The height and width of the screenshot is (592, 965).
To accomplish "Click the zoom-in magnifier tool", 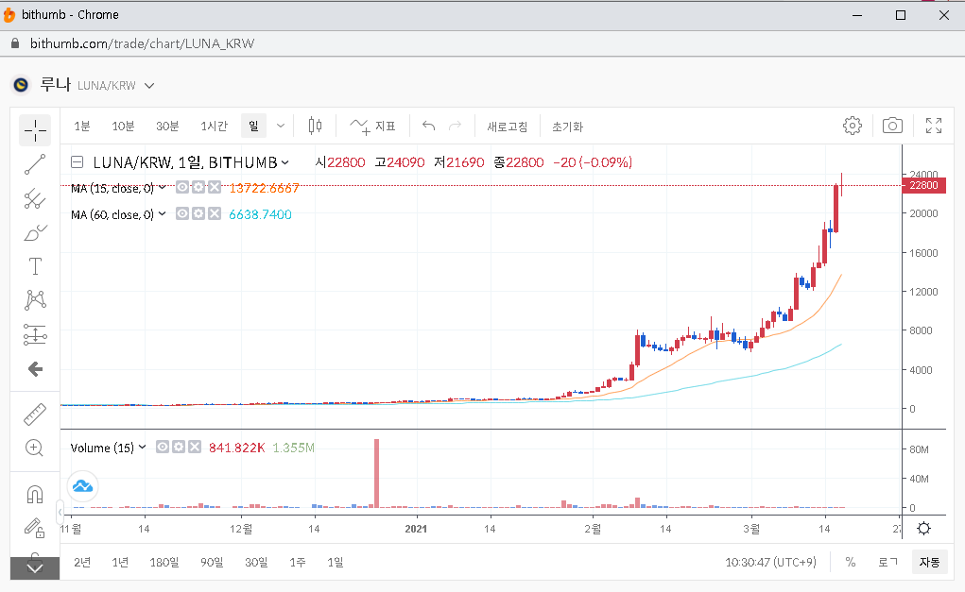I will [35, 448].
